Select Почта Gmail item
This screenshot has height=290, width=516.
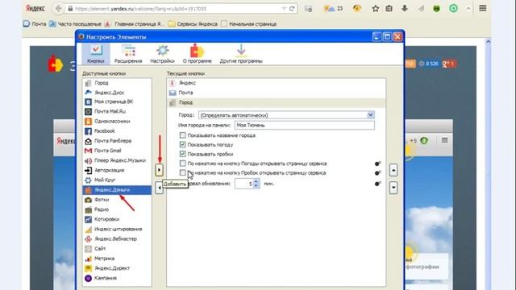tap(117, 151)
